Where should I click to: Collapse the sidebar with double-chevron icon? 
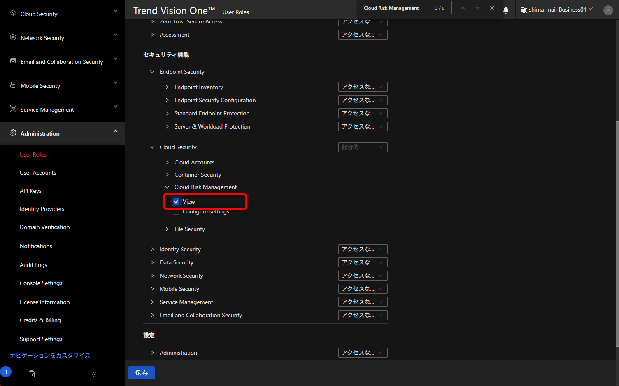coord(94,374)
